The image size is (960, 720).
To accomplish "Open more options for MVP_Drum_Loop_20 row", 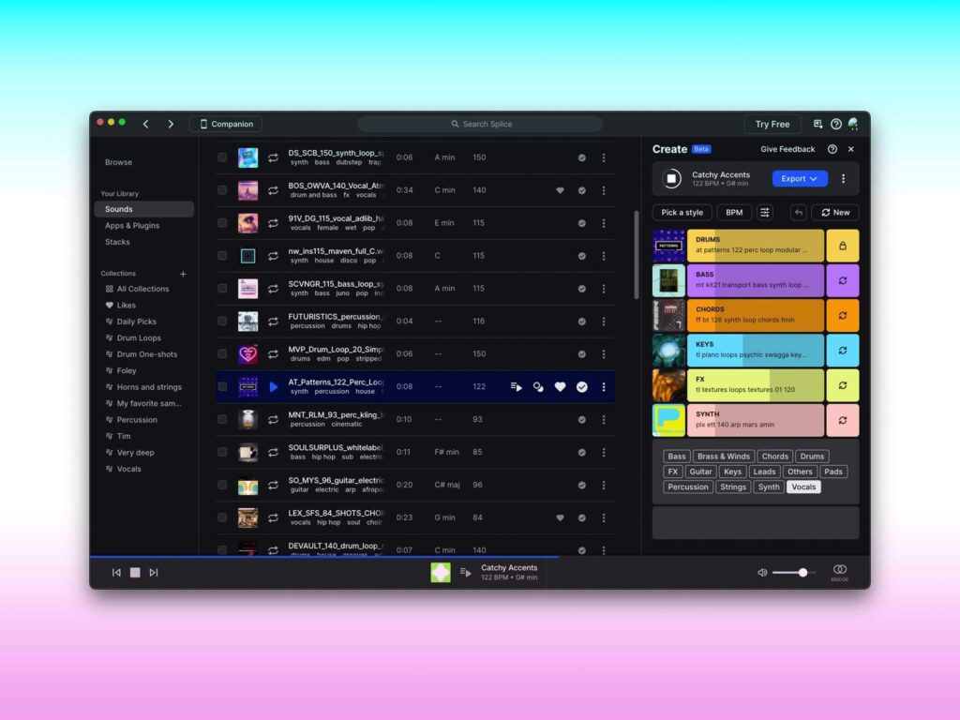I will [x=604, y=353].
